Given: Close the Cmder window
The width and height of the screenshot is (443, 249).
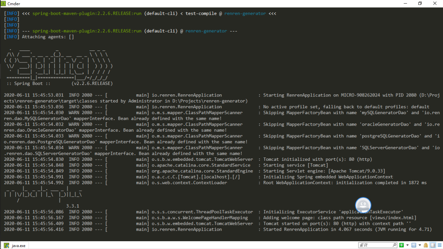Looking at the screenshot, I should 435,3.
